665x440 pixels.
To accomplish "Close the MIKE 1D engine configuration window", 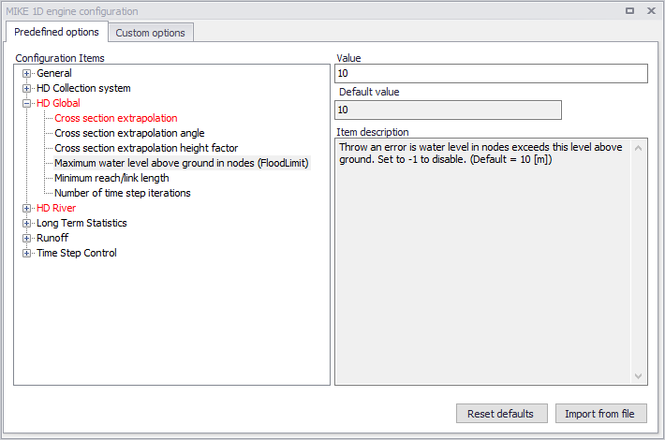I will click(x=652, y=11).
